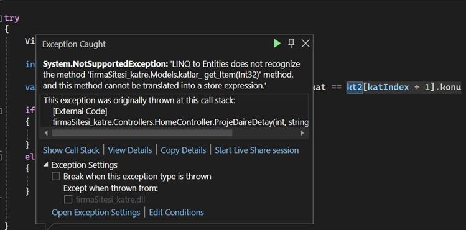This screenshot has width=466, height=230.
Task: Close the Exception Caught popup
Action: pos(305,44)
